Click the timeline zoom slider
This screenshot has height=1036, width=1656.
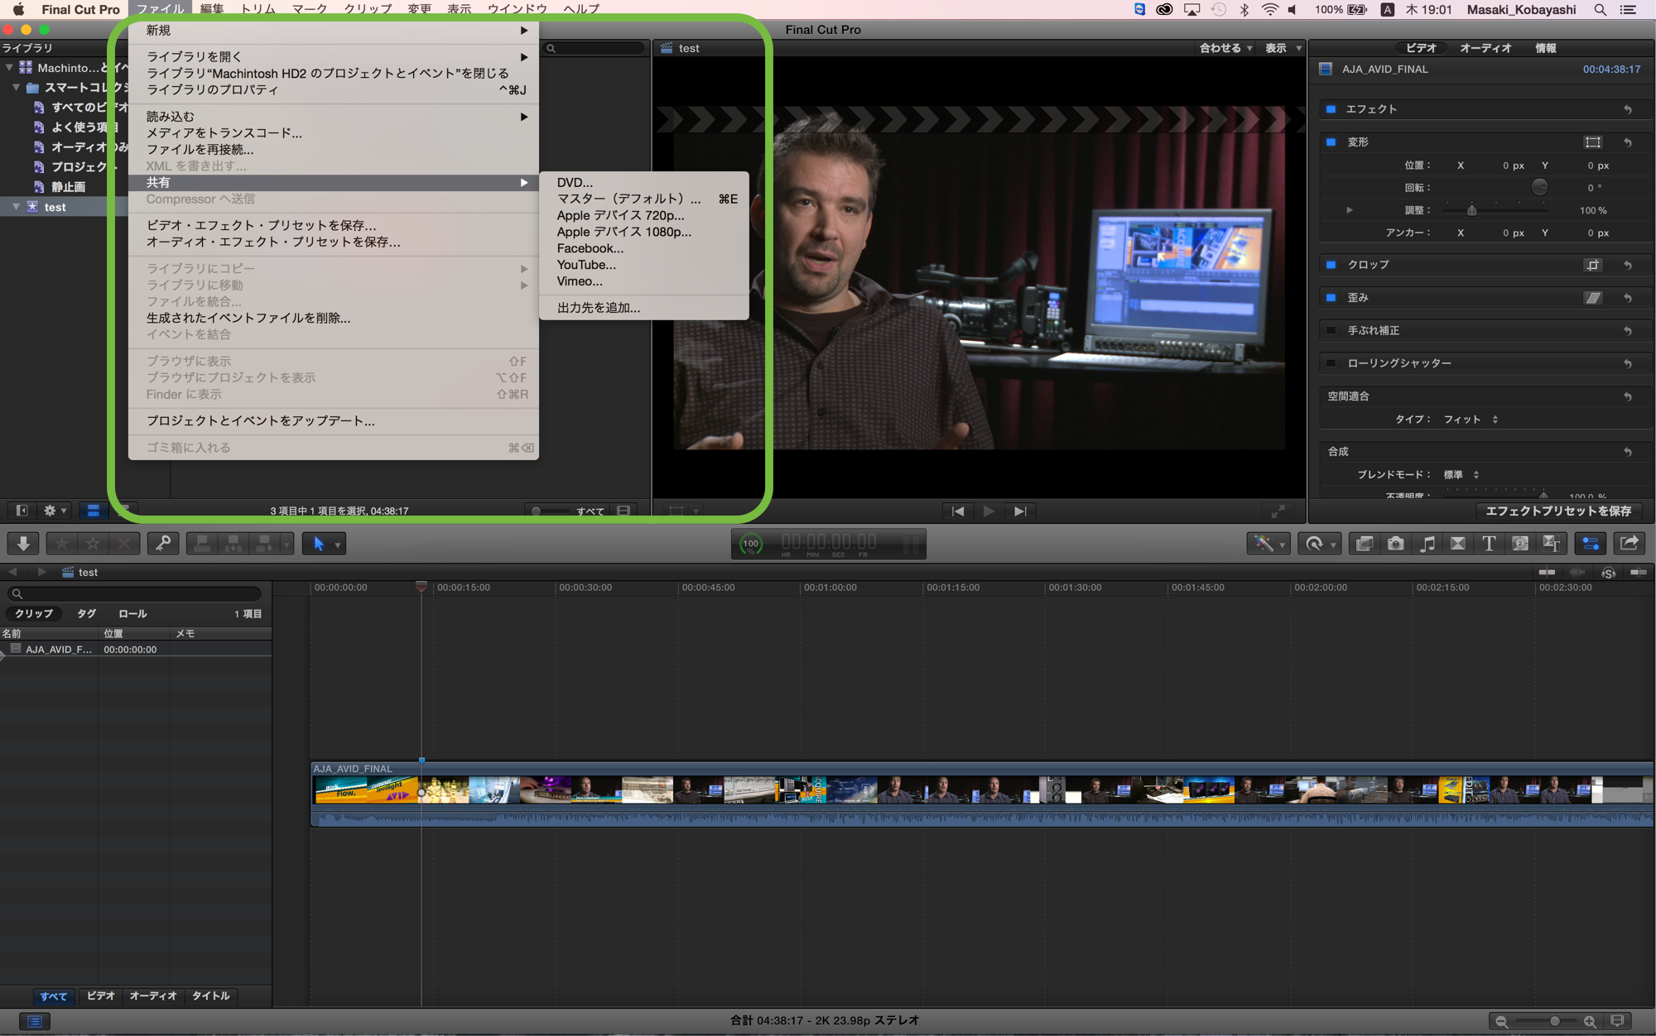pyautogui.click(x=1545, y=1022)
